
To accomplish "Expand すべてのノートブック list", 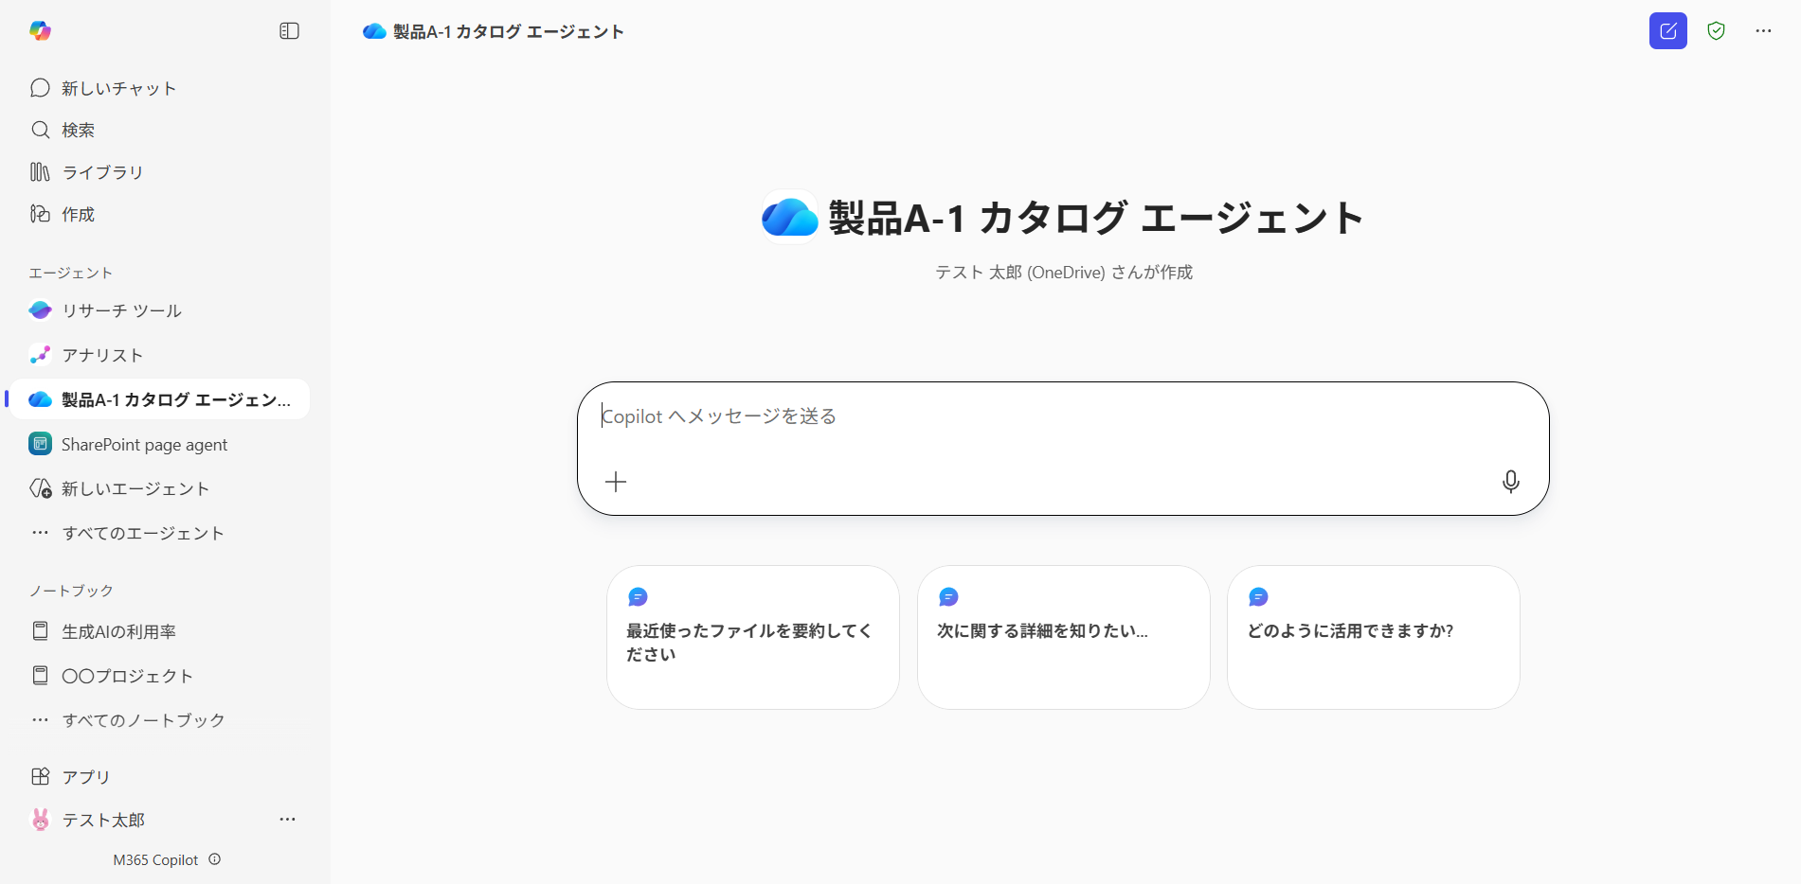I will point(142,721).
